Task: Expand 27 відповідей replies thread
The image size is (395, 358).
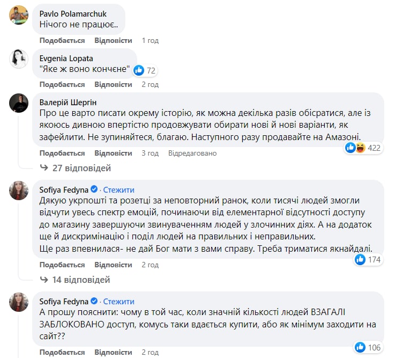Action: coord(81,168)
